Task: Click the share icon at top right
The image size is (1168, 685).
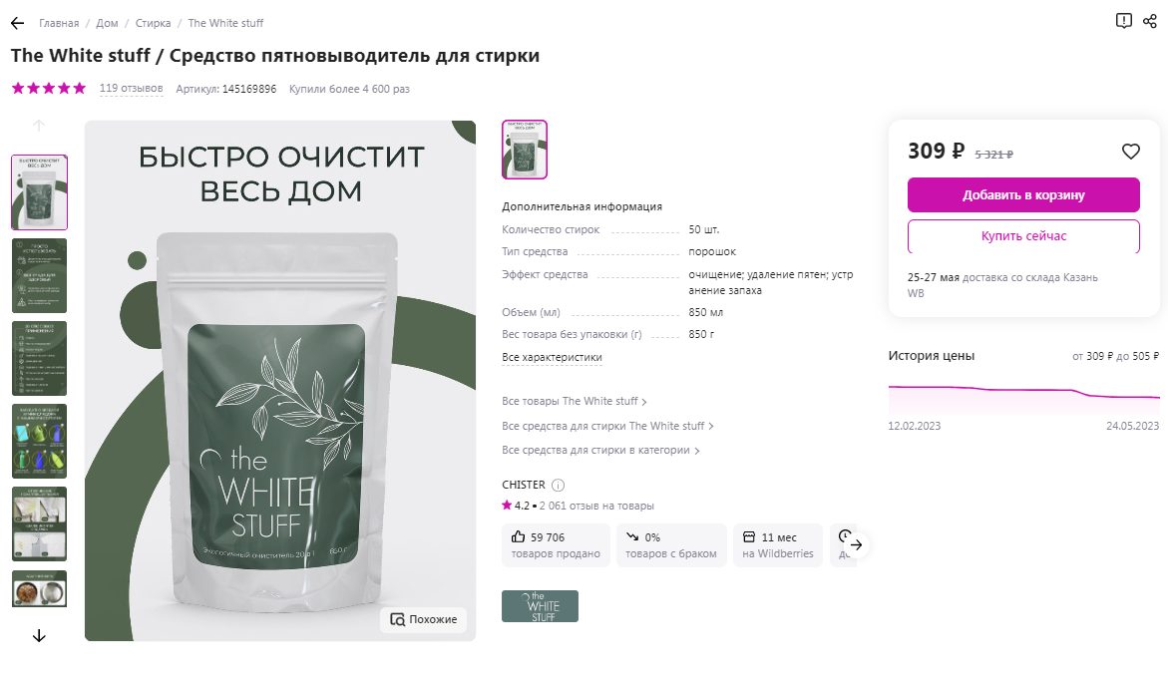Action: pos(1149,21)
